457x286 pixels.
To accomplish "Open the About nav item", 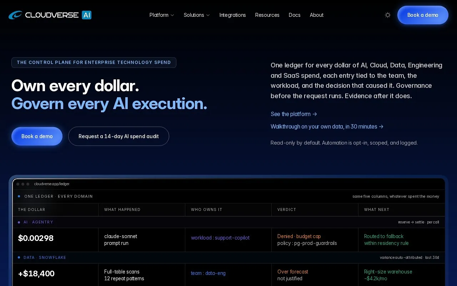I will click(317, 15).
